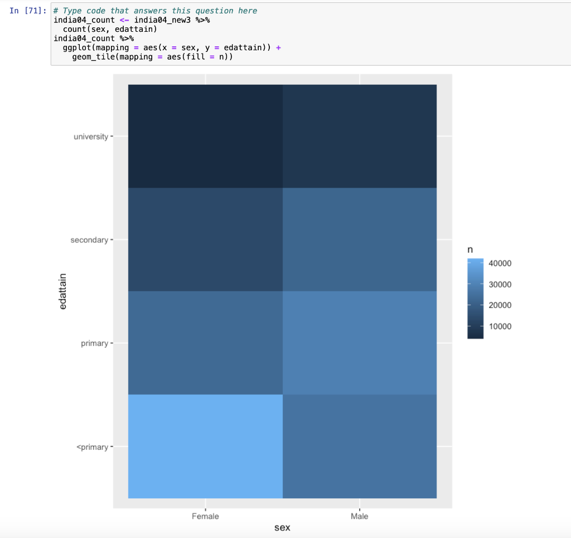Image resolution: width=571 pixels, height=538 pixels.
Task: Click the 40000 legend tick label
Action: [499, 263]
